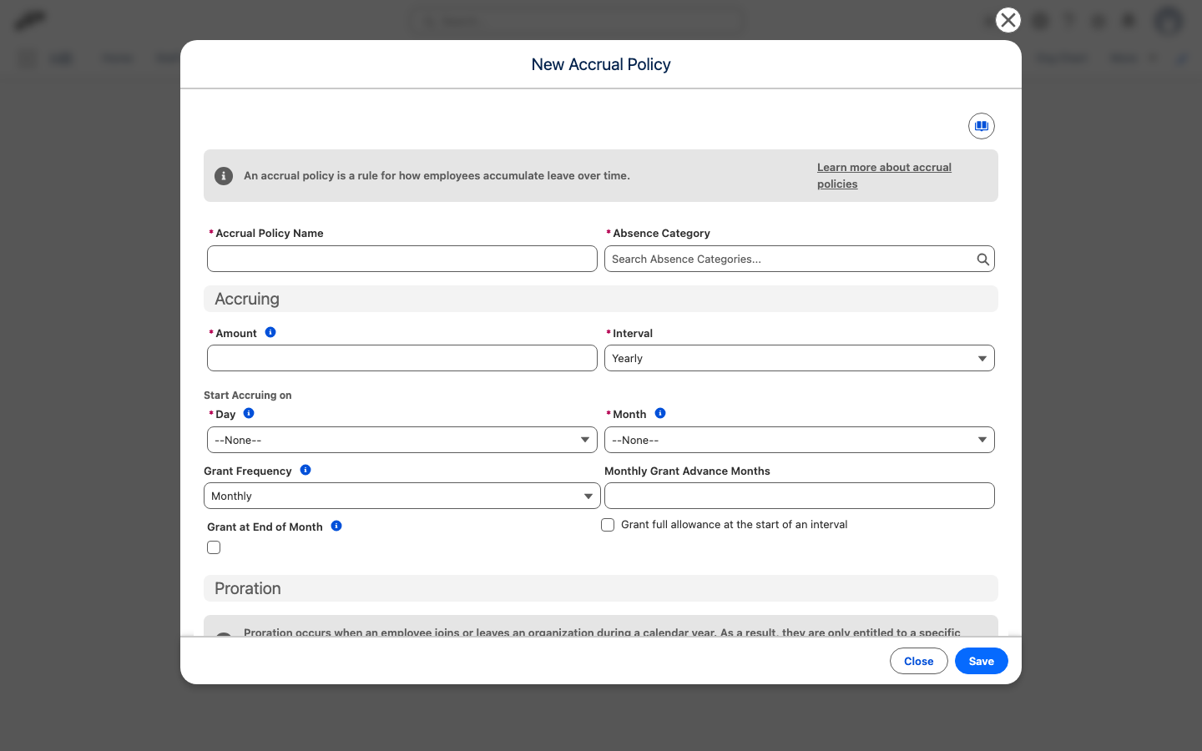Open the Interval dropdown showing Yearly
The height and width of the screenshot is (751, 1202).
pos(800,358)
